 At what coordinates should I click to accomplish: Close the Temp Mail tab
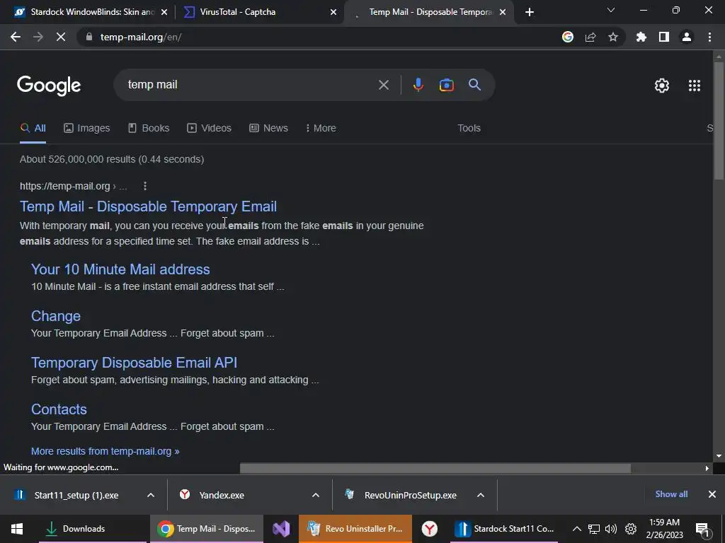pyautogui.click(x=503, y=13)
